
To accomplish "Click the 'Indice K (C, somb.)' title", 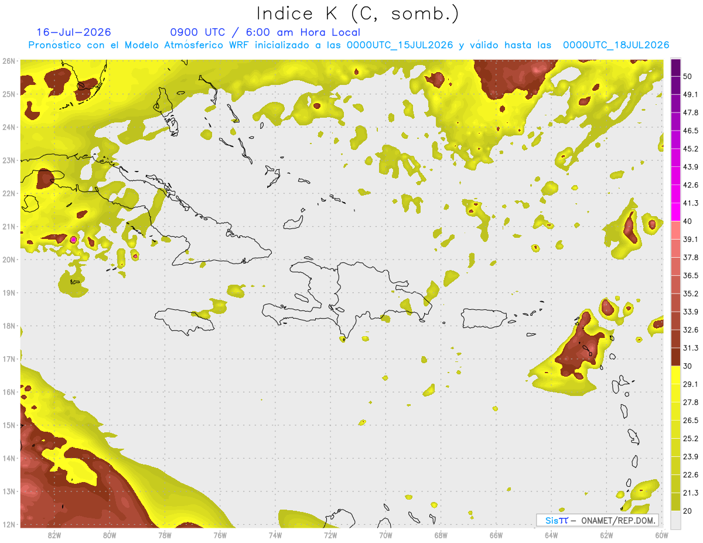I will (357, 13).
